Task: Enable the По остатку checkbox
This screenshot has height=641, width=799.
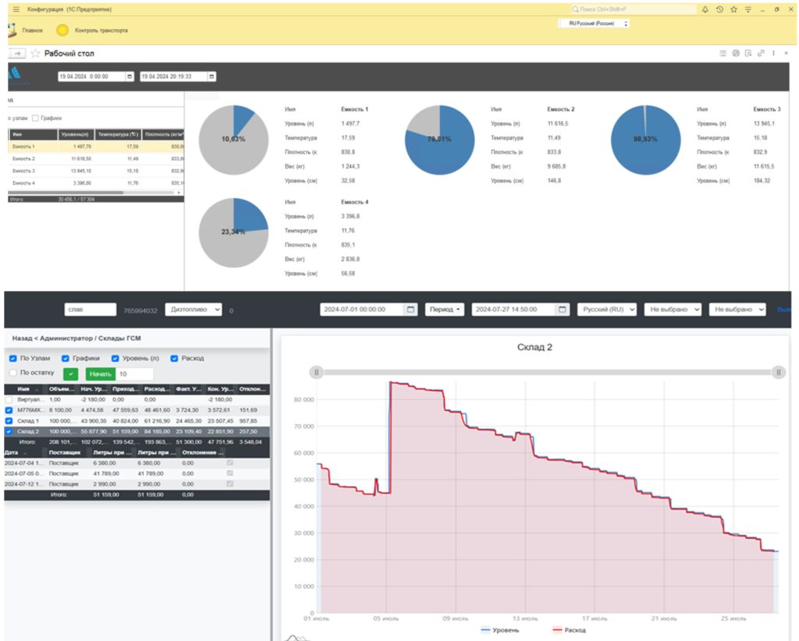Action: pyautogui.click(x=13, y=373)
